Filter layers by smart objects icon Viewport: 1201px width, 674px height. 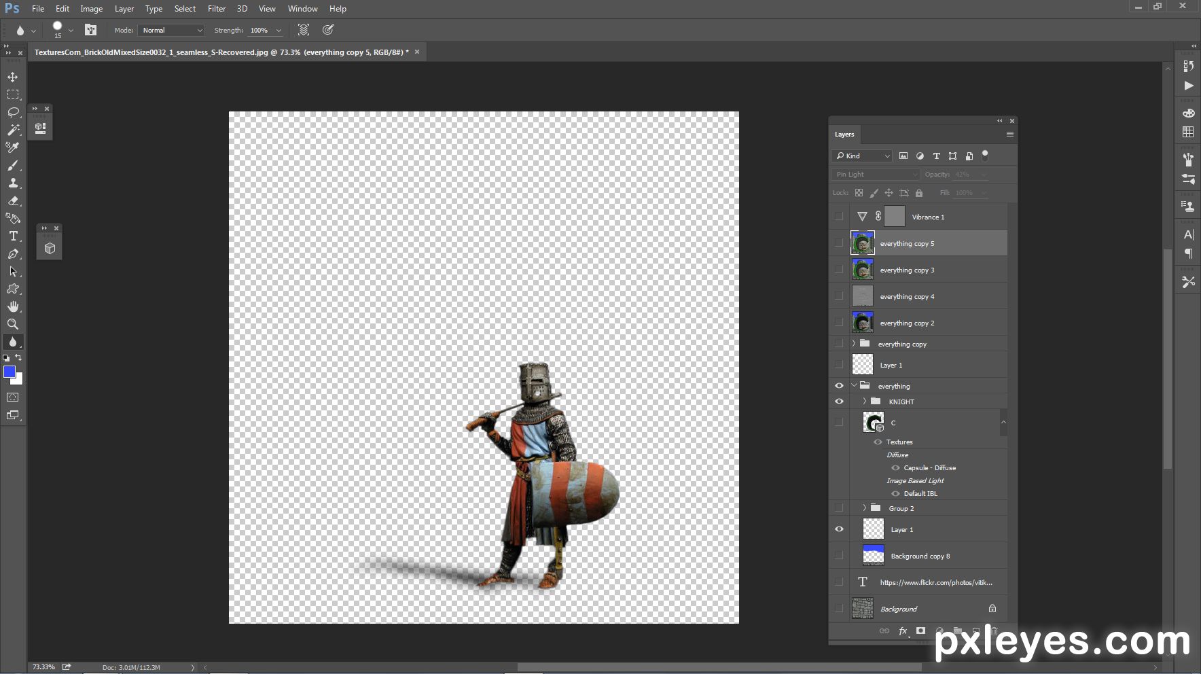[969, 156]
